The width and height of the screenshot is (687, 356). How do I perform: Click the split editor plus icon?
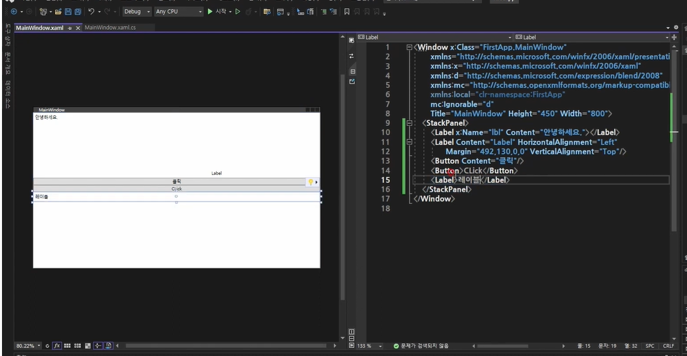(x=674, y=37)
